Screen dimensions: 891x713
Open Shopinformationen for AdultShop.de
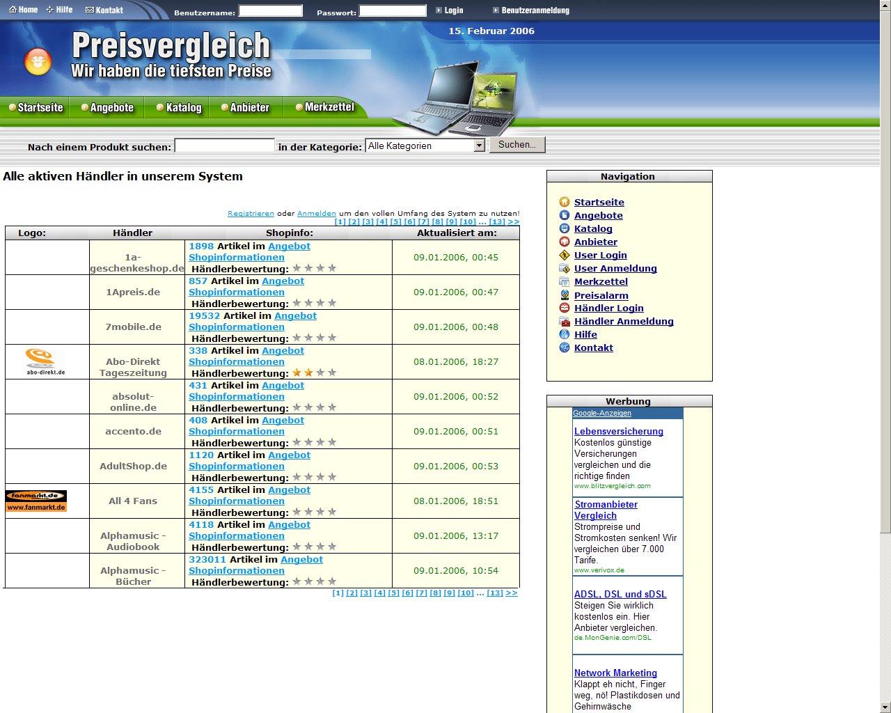click(237, 466)
